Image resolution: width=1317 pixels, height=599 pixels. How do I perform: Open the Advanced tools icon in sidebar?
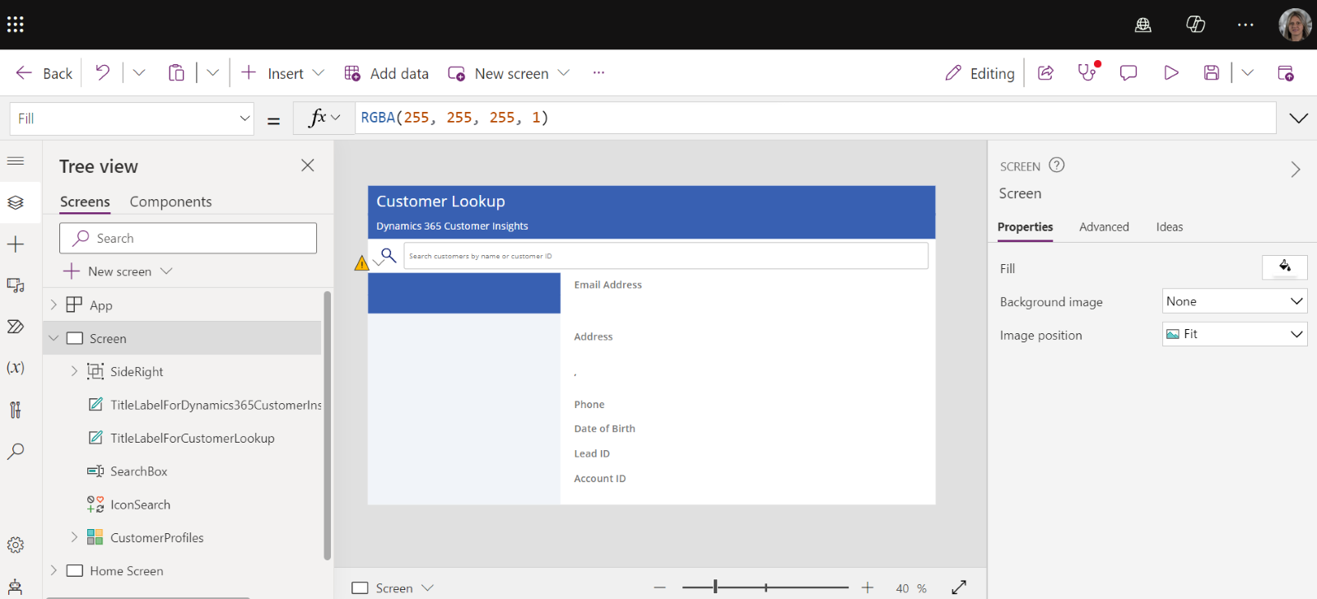point(16,409)
